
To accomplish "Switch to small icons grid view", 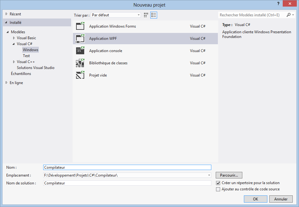I will [146, 15].
